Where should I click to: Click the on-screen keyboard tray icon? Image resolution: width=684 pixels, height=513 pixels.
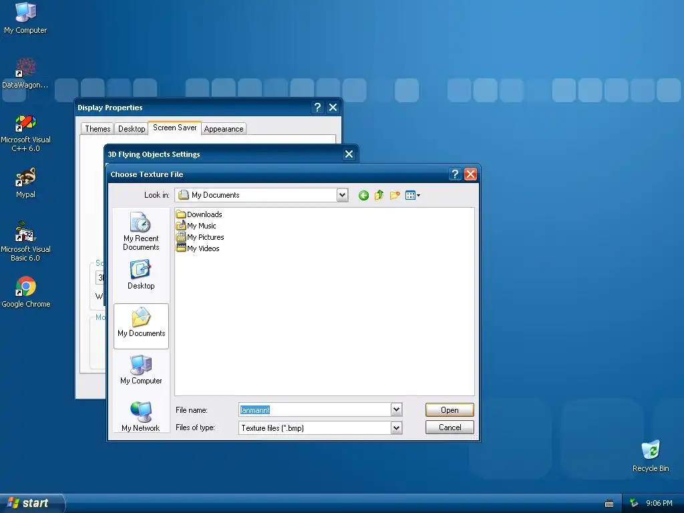pyautogui.click(x=609, y=504)
